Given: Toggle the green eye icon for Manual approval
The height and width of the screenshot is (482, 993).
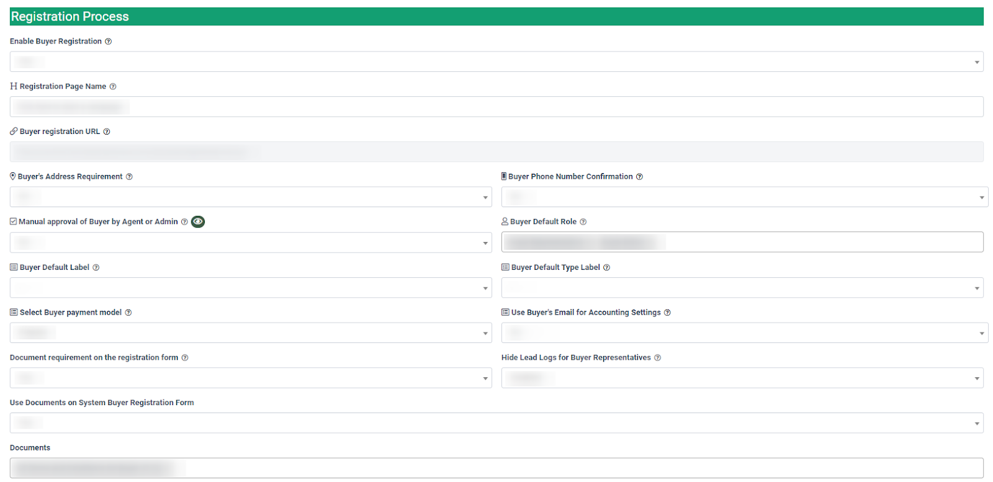Looking at the screenshot, I should coord(198,221).
